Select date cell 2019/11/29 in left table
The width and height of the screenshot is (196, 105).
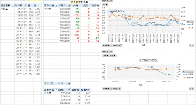click(21, 74)
